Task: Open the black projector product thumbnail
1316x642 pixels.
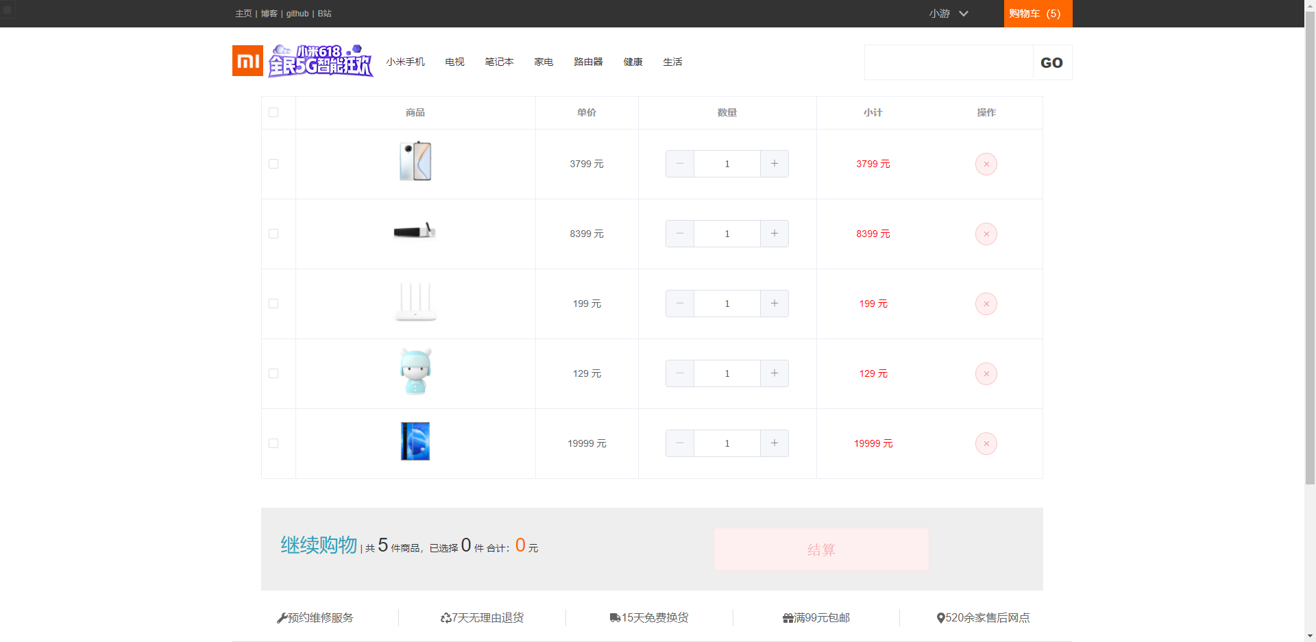Action: (x=415, y=231)
